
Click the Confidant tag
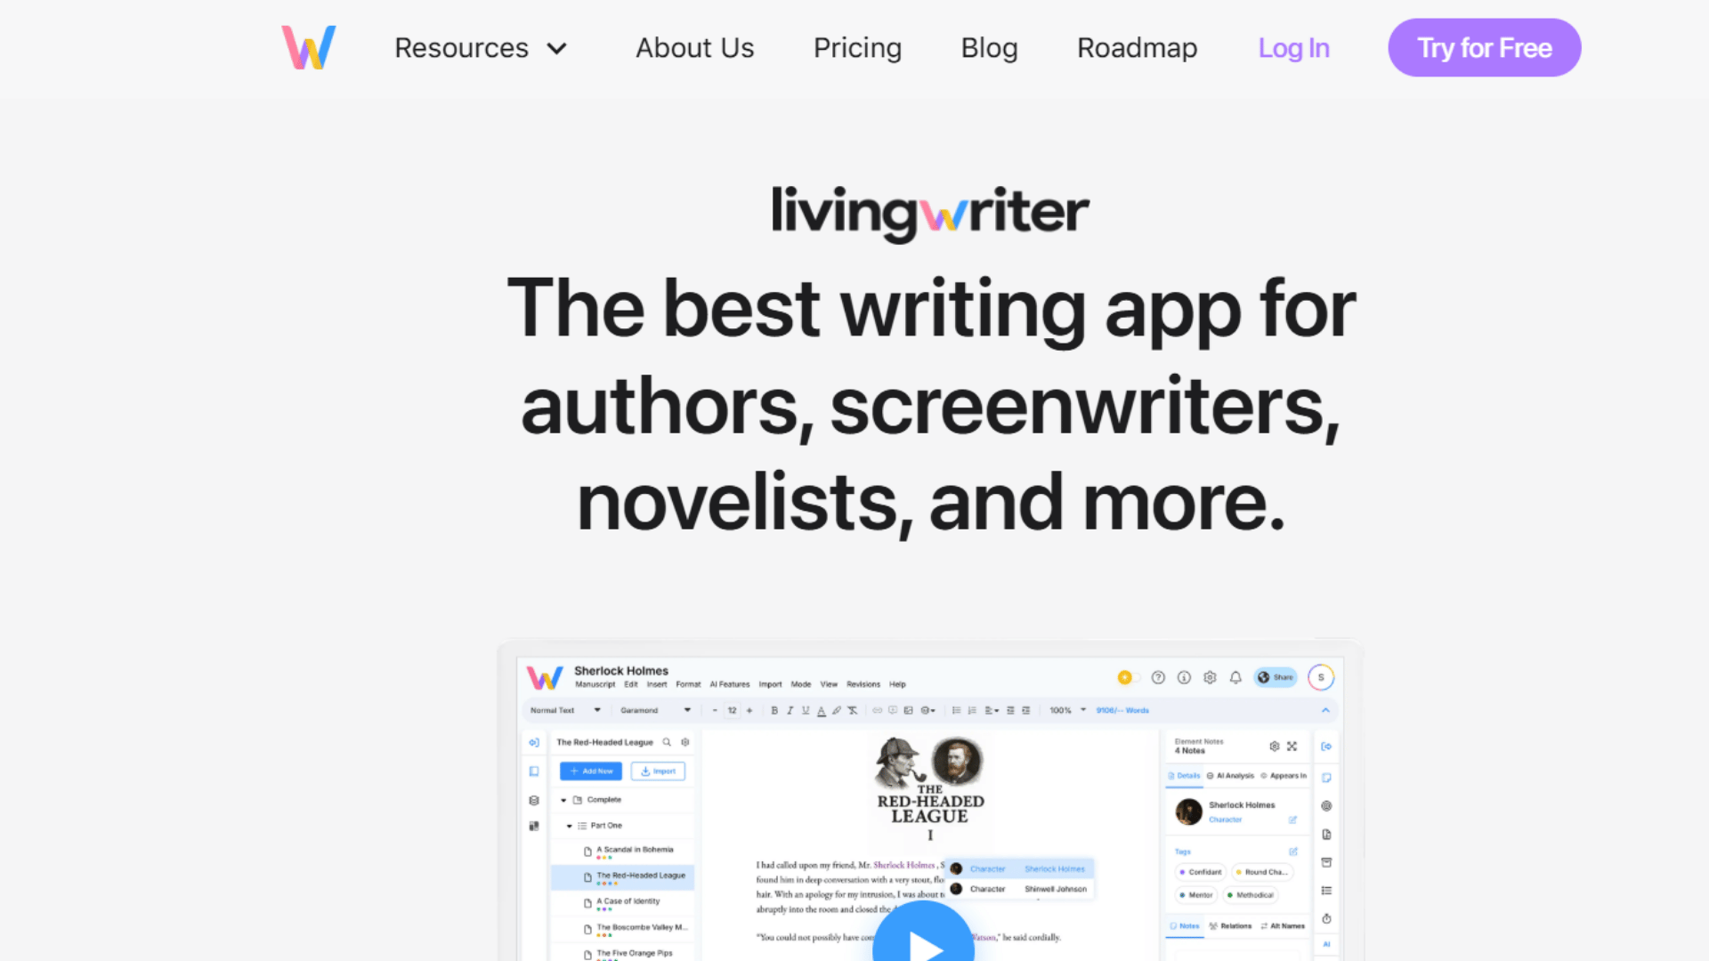tap(1201, 872)
